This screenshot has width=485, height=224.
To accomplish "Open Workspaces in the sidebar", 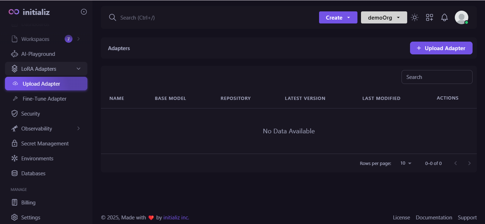I will pos(46,39).
